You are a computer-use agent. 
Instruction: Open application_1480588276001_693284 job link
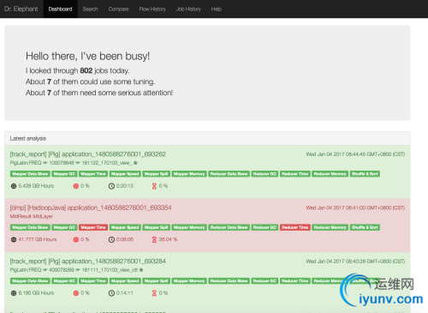88,262
